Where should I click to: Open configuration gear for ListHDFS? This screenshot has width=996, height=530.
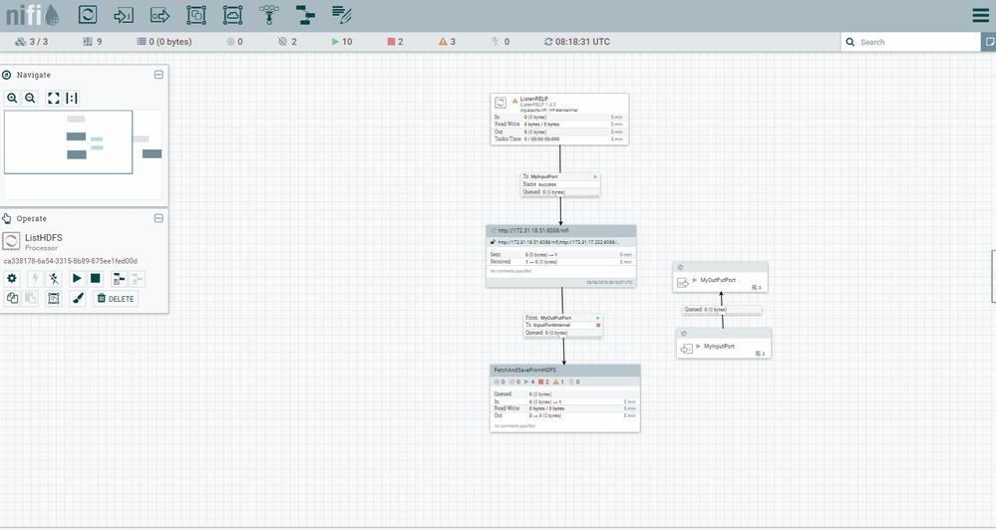[12, 279]
